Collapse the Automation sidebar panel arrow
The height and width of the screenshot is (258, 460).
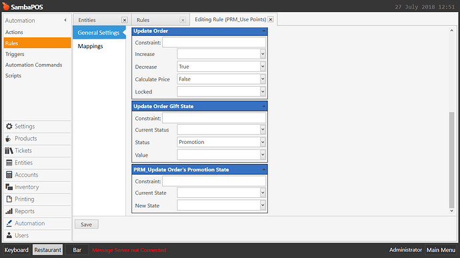tap(65, 20)
